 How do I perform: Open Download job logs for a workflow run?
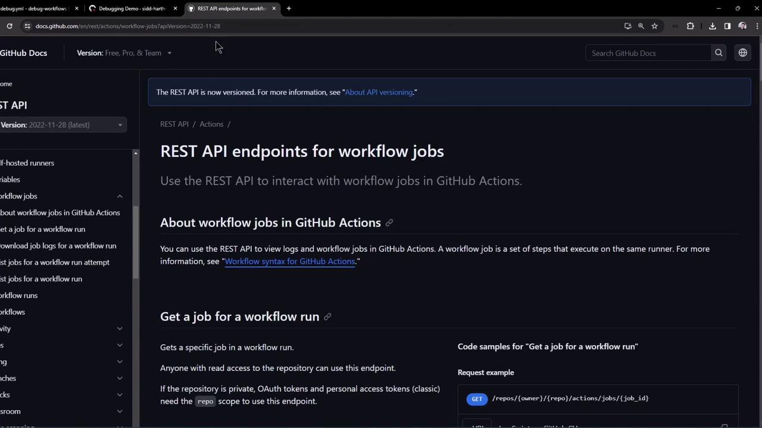tap(58, 246)
